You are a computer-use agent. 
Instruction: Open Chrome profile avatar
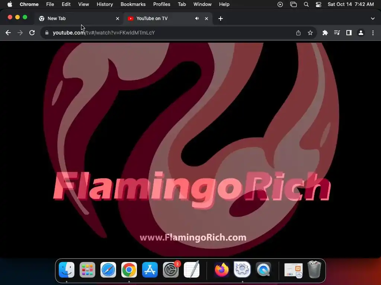tap(361, 33)
